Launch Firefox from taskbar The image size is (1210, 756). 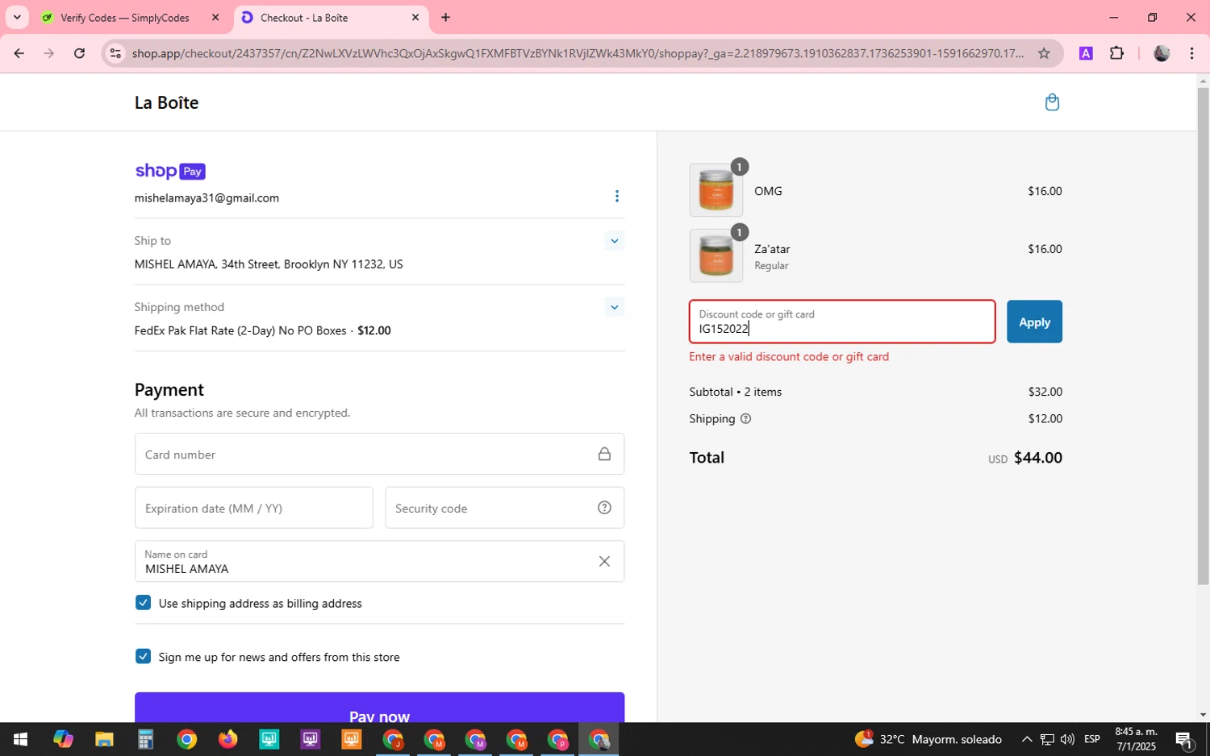click(227, 739)
